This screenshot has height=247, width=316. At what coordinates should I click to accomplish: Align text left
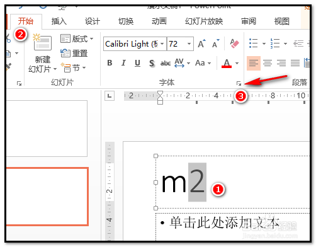254,63
